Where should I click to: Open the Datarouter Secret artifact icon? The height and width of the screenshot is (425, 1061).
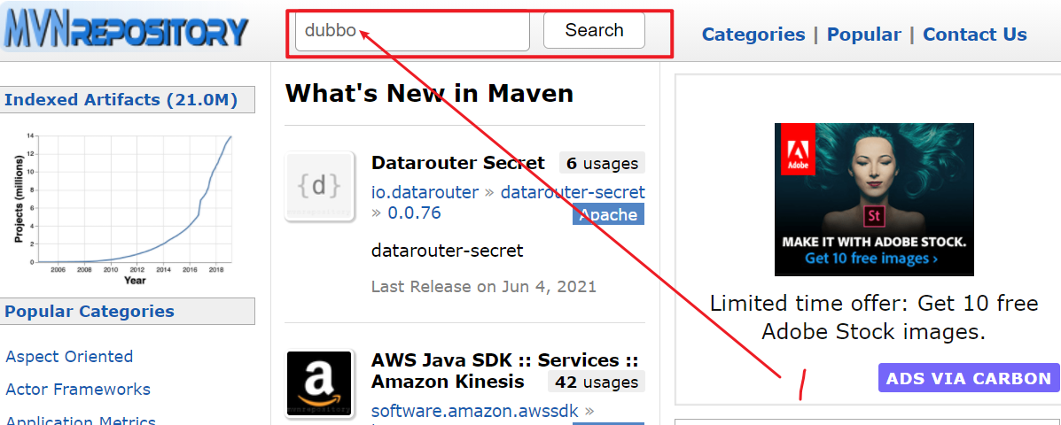pos(319,186)
